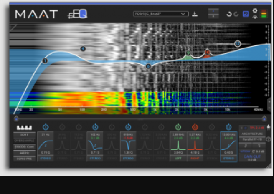Click the SONO PRE button
The image size is (274, 194).
(x=24, y=159)
